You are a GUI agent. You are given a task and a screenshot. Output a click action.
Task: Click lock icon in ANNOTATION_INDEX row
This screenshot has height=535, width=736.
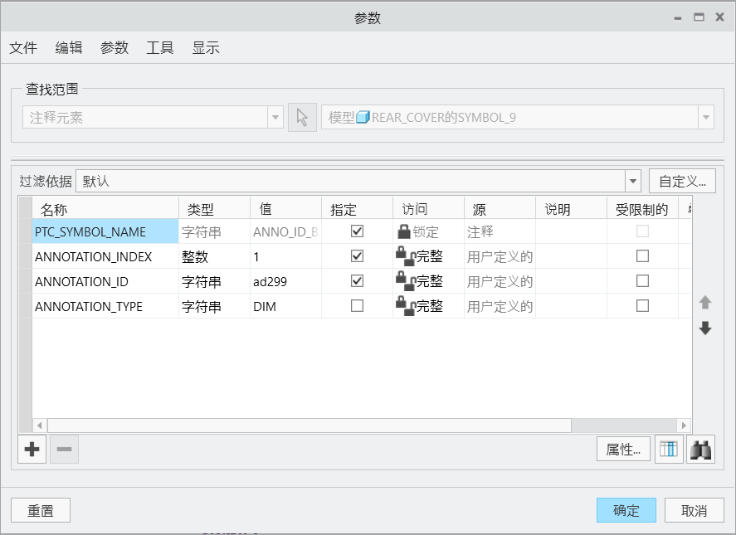click(405, 257)
